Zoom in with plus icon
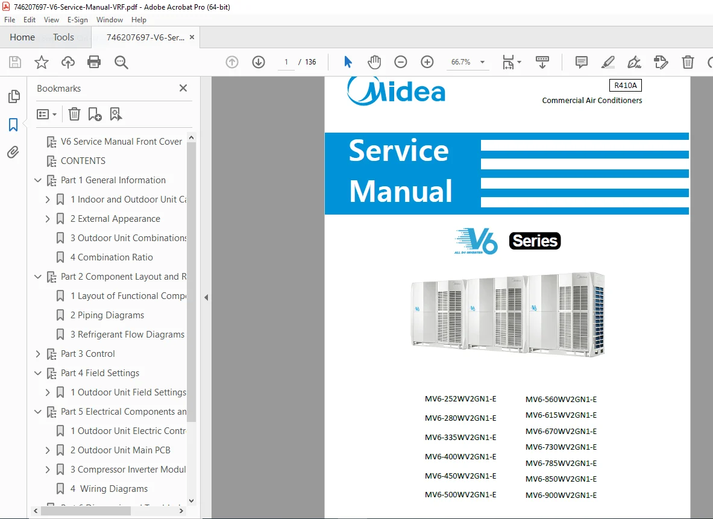The image size is (713, 519). click(427, 62)
